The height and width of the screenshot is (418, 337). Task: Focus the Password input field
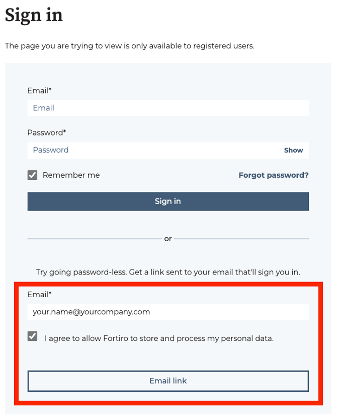(x=151, y=150)
